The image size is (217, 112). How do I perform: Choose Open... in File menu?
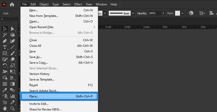(x=59, y=21)
